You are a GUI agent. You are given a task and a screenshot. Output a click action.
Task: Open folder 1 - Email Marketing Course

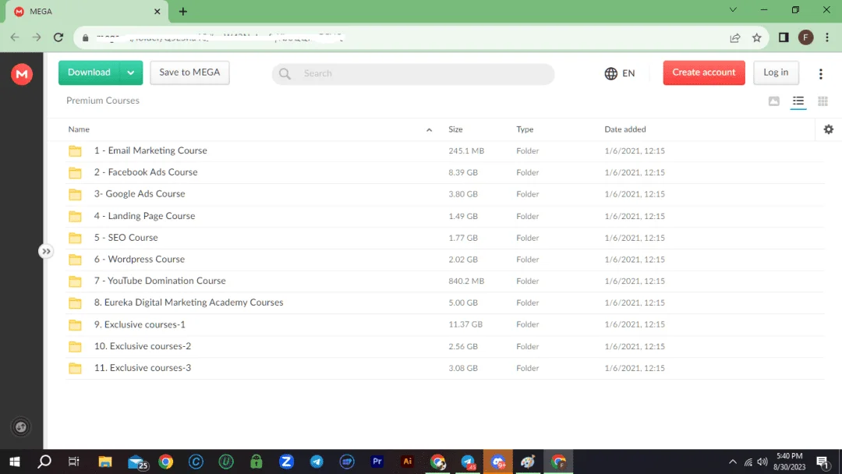(x=150, y=150)
